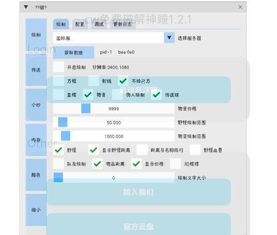Image resolution: width=277 pixels, height=235 pixels.
Task: Open the 内存 section in the left sidebar
Action: click(x=36, y=140)
